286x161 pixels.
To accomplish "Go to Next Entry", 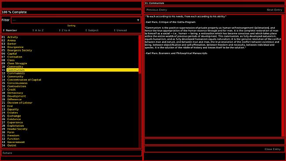I will coord(274,10).
